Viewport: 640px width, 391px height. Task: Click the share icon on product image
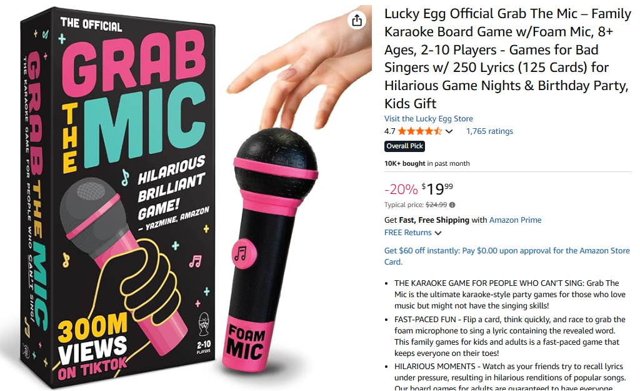357,20
